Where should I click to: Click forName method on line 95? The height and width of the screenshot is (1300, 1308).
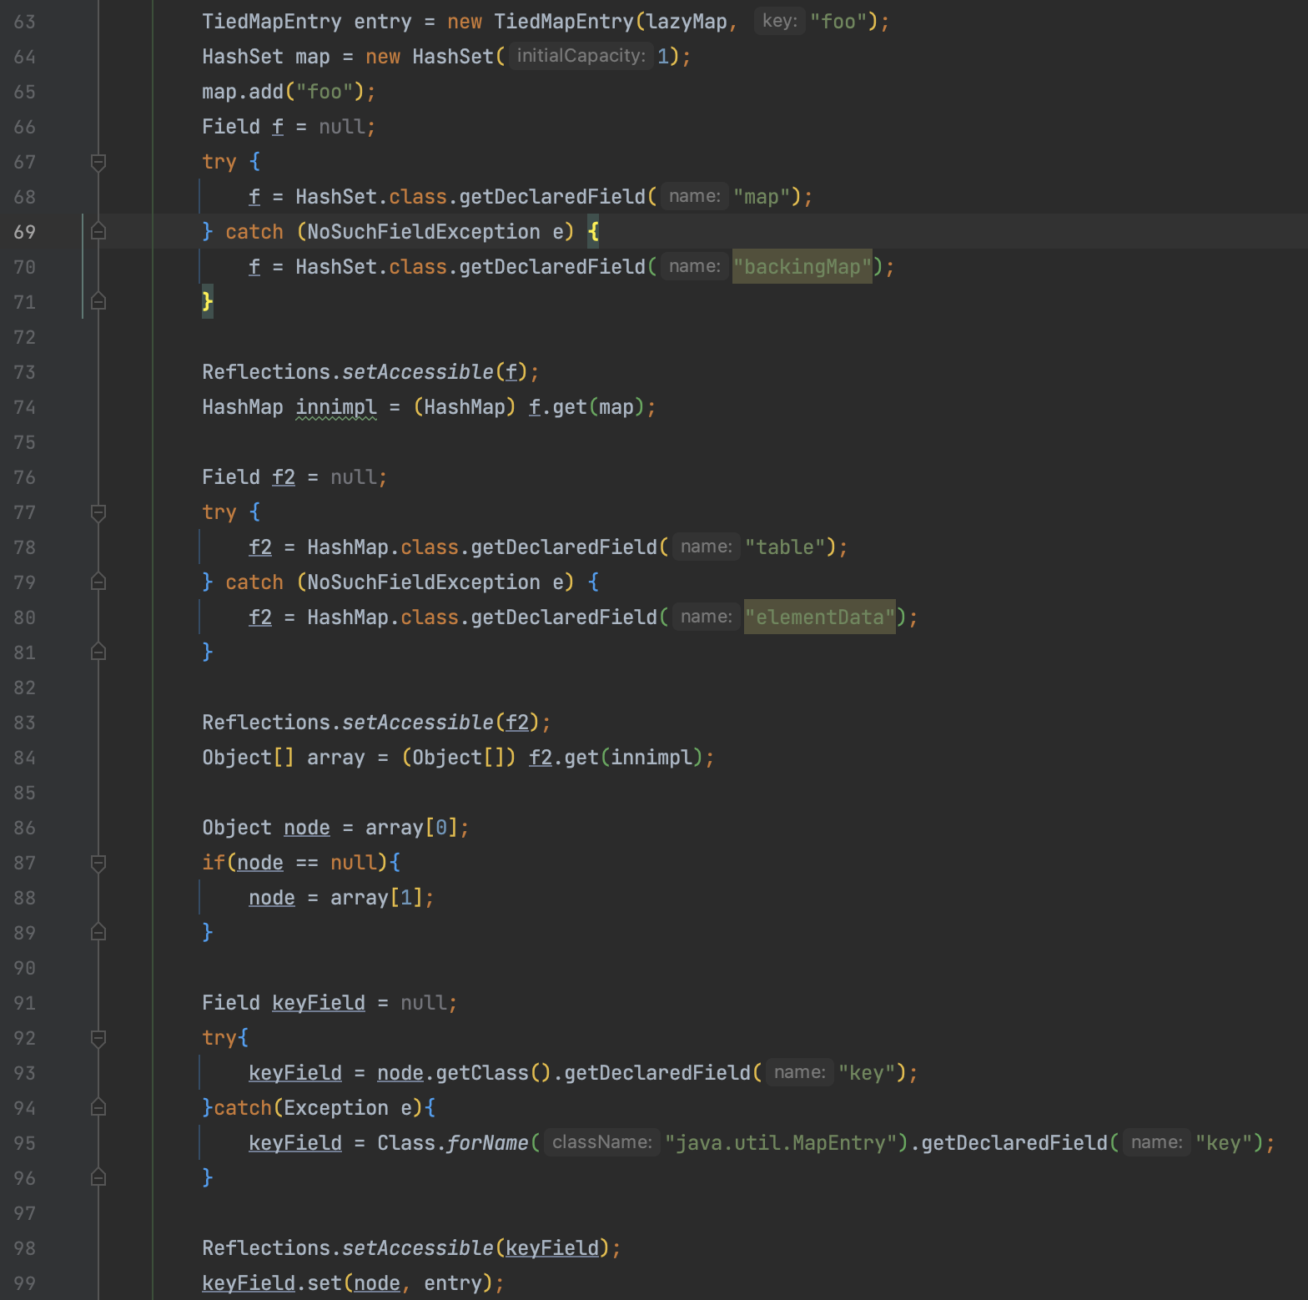[488, 1143]
